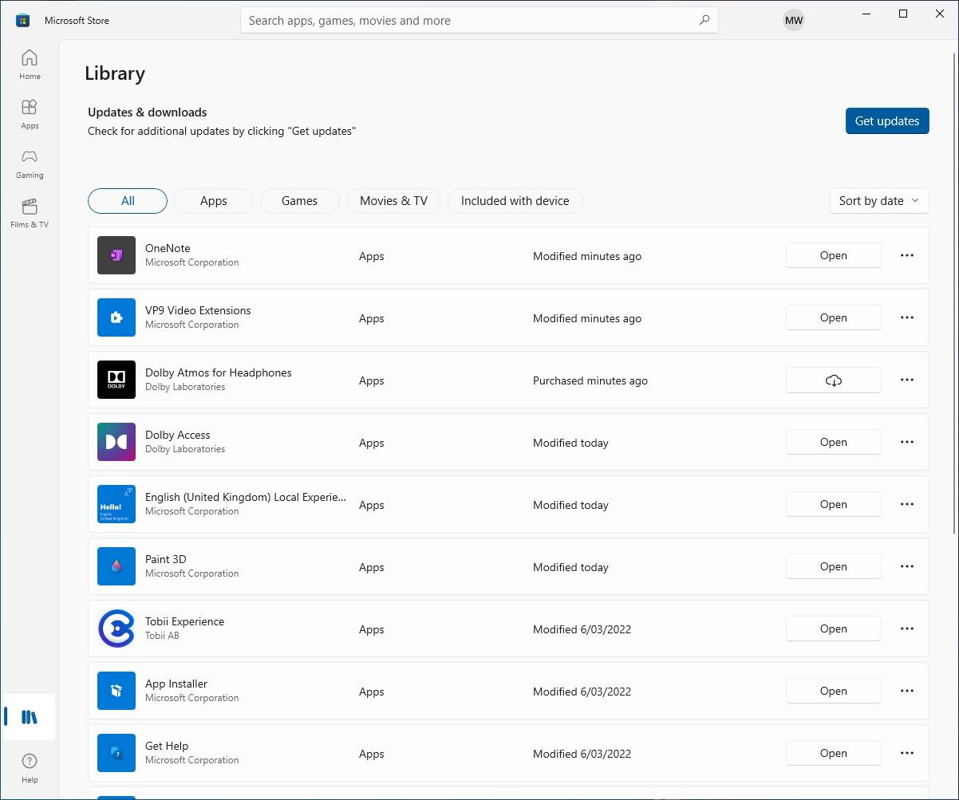The height and width of the screenshot is (800, 959).
Task: Click the Dolby Laboratories text under Dolby Access
Action: 185,449
